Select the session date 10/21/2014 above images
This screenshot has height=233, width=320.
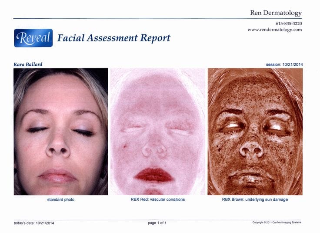[x=284, y=64]
